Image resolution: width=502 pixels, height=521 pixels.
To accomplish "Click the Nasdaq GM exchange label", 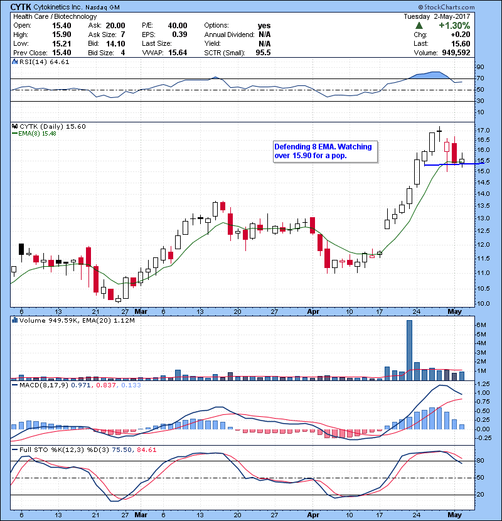I will point(103,8).
